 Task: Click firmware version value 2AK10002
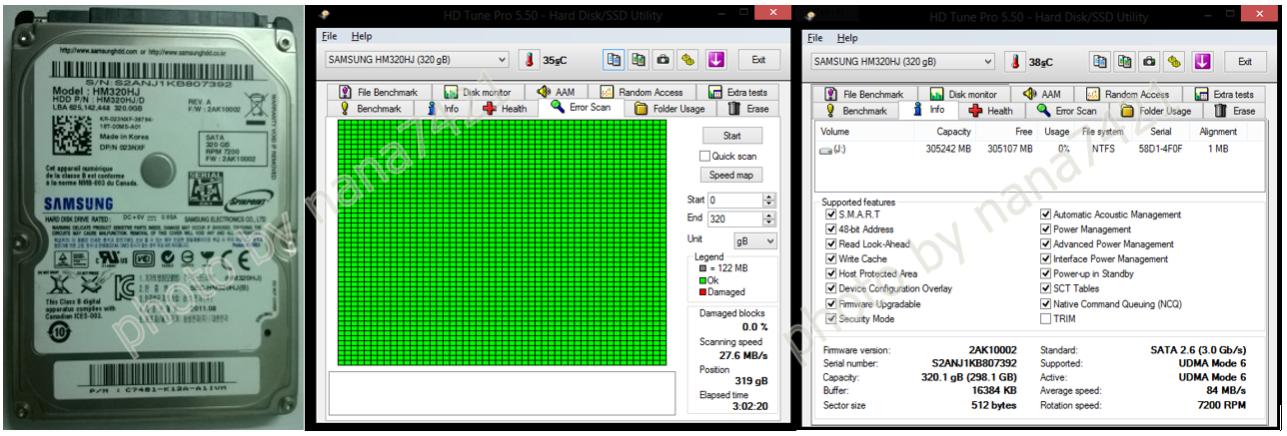993,350
